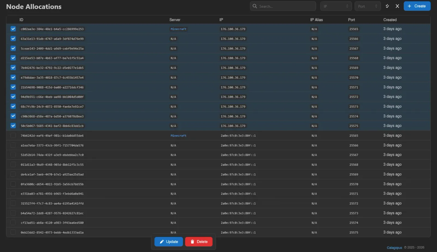Click the IP Alias column header
Viewport: 437px width, 252px height.
(317, 20)
